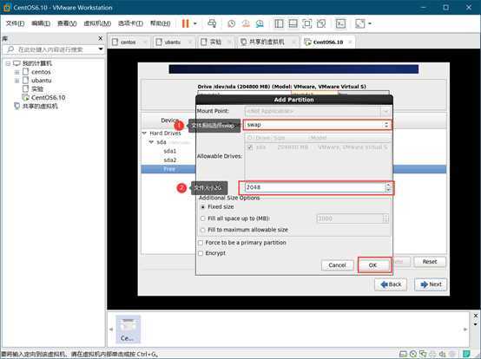Toggle the library sidebar view icon

pos(279,23)
